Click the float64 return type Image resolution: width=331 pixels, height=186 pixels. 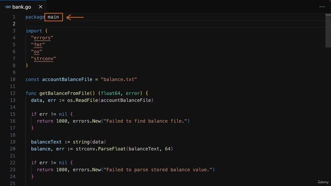pos(110,94)
